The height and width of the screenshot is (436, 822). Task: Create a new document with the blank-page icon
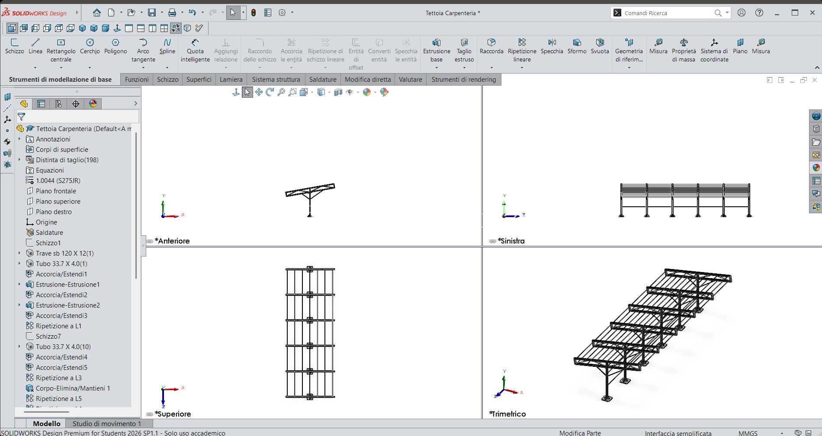111,13
